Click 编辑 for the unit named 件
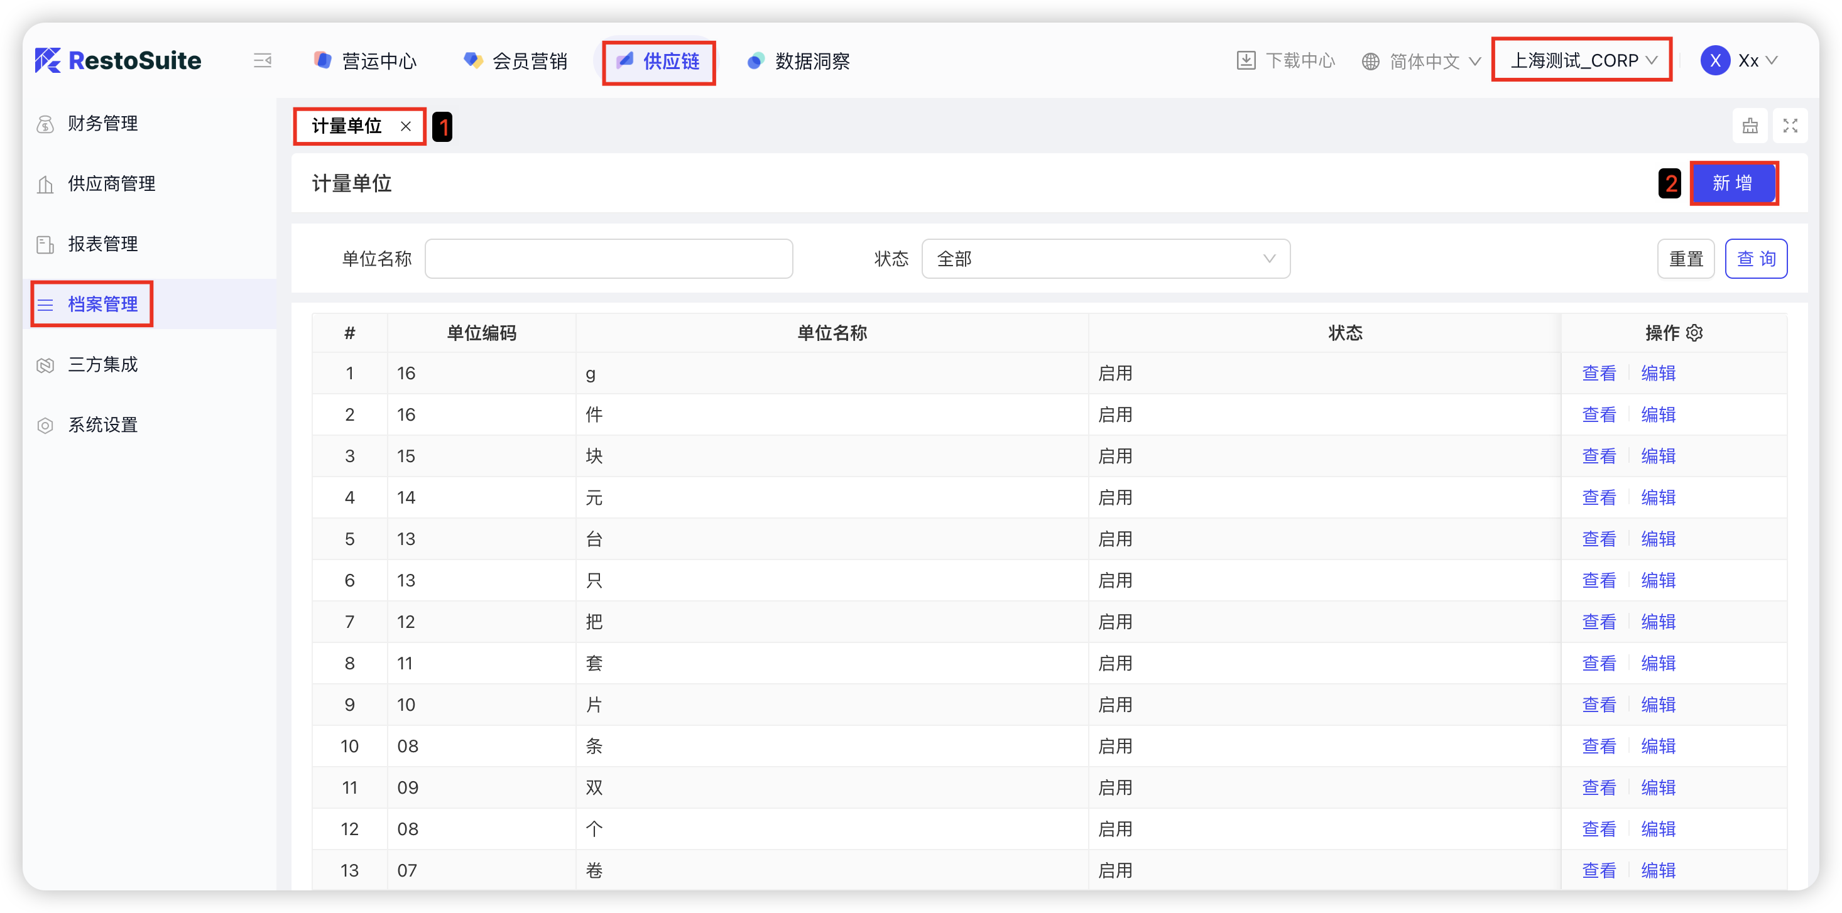This screenshot has height=913, width=1842. pos(1657,414)
